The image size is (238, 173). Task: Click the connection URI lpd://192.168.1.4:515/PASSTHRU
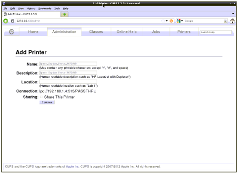(x=68, y=91)
